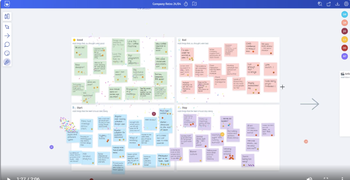Screen dimensions: 350x180
Task: Click the Metro Retro logo in header
Action: coord(7,4)
